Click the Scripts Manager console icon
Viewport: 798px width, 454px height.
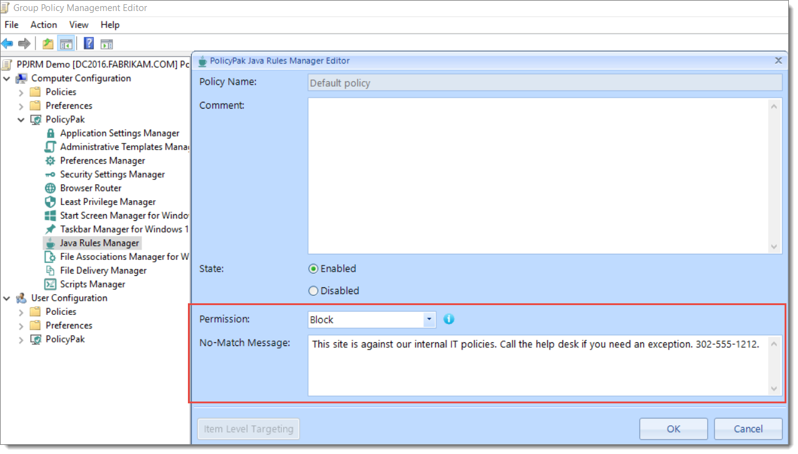[x=51, y=284]
